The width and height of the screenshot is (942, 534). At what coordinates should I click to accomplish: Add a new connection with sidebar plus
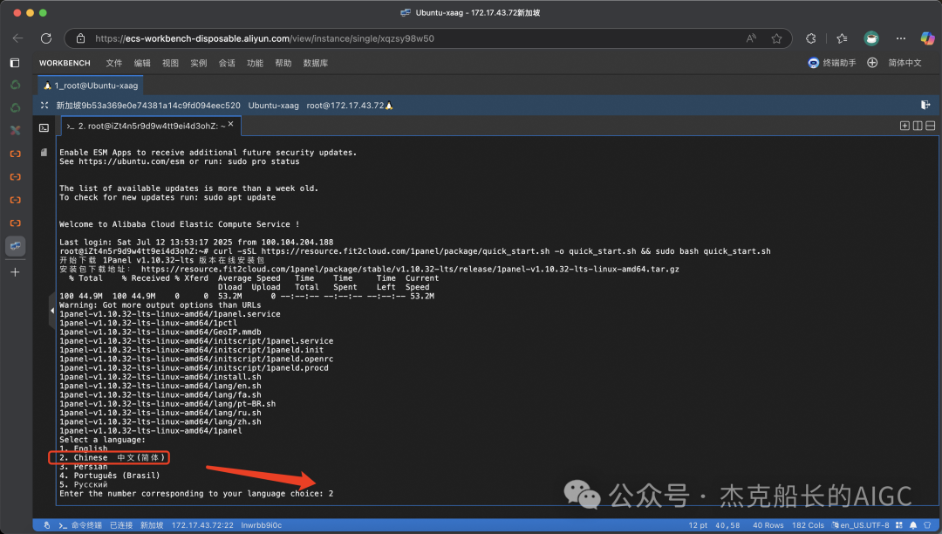pos(16,272)
